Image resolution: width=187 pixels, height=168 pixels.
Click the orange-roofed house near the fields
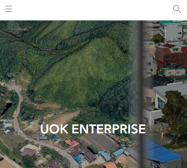click(x=73, y=144)
